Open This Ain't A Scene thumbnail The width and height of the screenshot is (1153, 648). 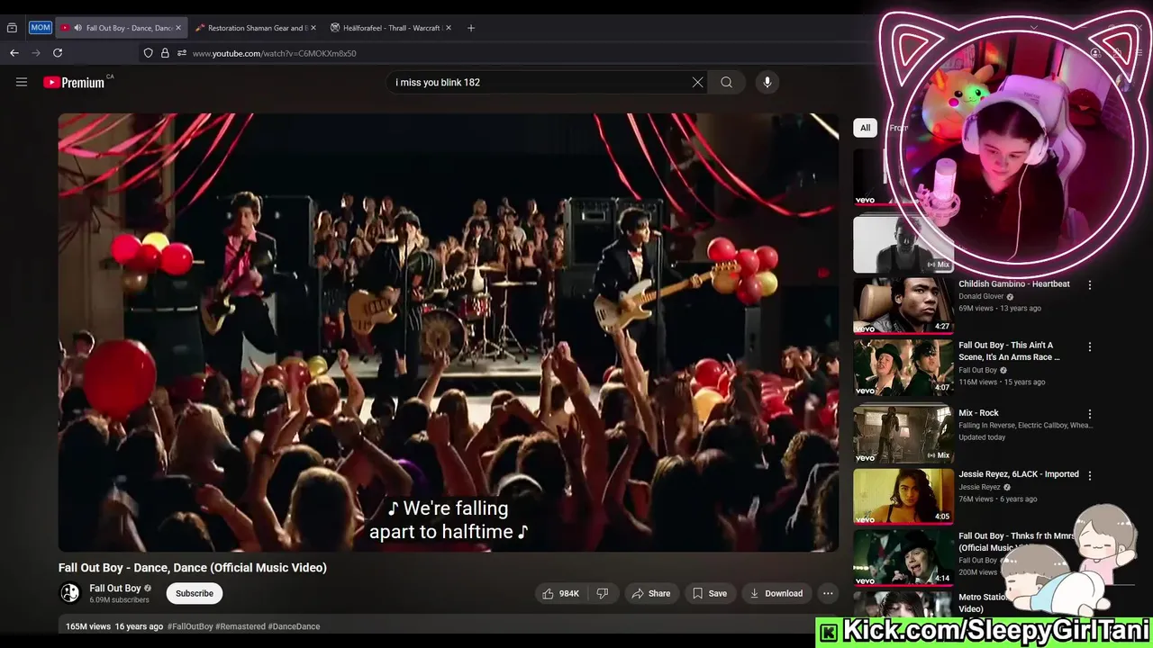(x=903, y=367)
